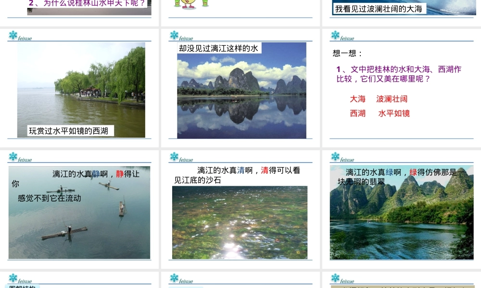Click snowflake feixue logo on West Lake slide
This screenshot has height=288, width=481.
coord(20,36)
